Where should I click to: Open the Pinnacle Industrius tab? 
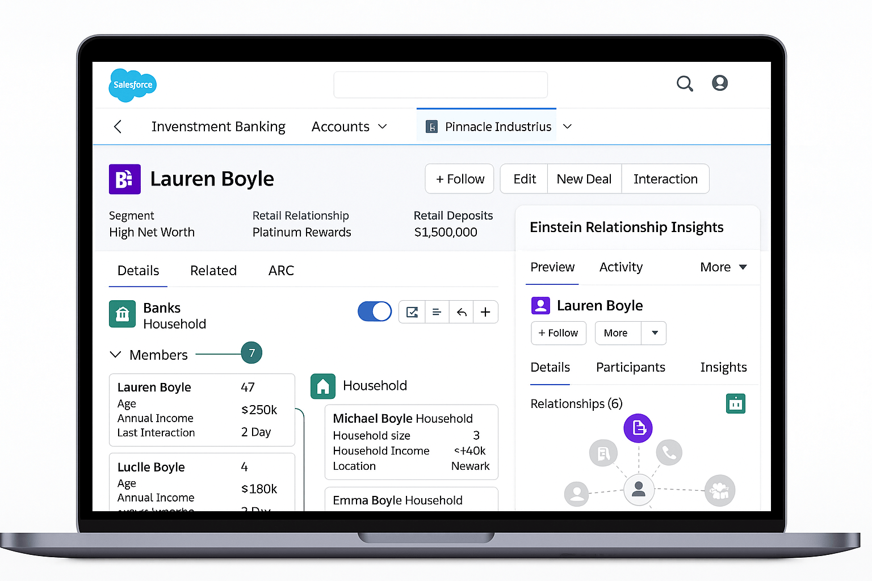click(x=487, y=126)
